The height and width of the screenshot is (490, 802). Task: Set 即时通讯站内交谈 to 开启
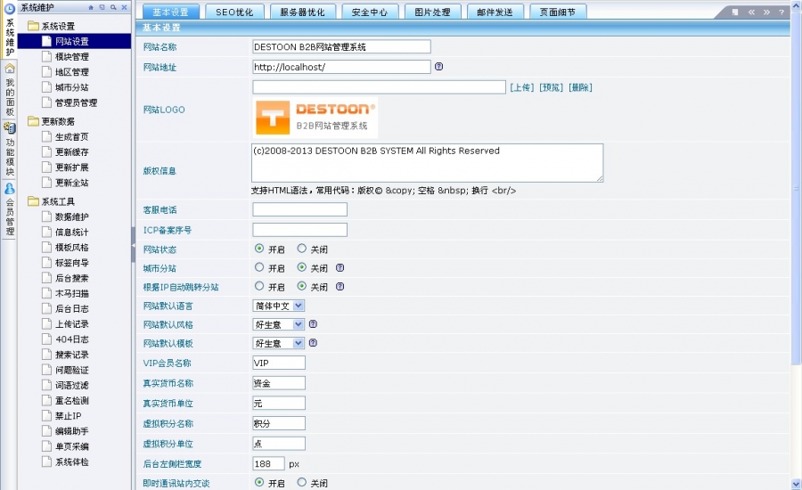click(259, 482)
